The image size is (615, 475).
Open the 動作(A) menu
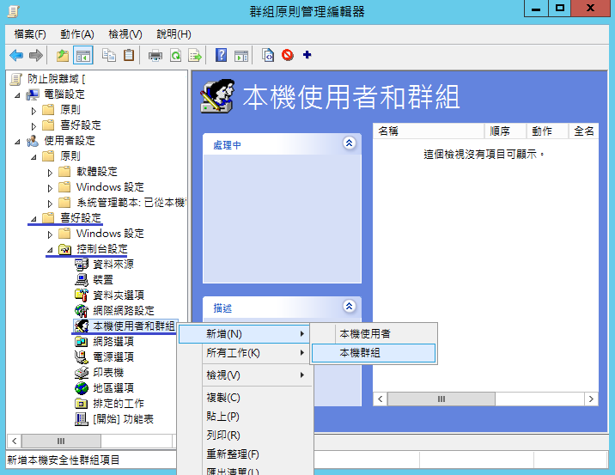[76, 33]
